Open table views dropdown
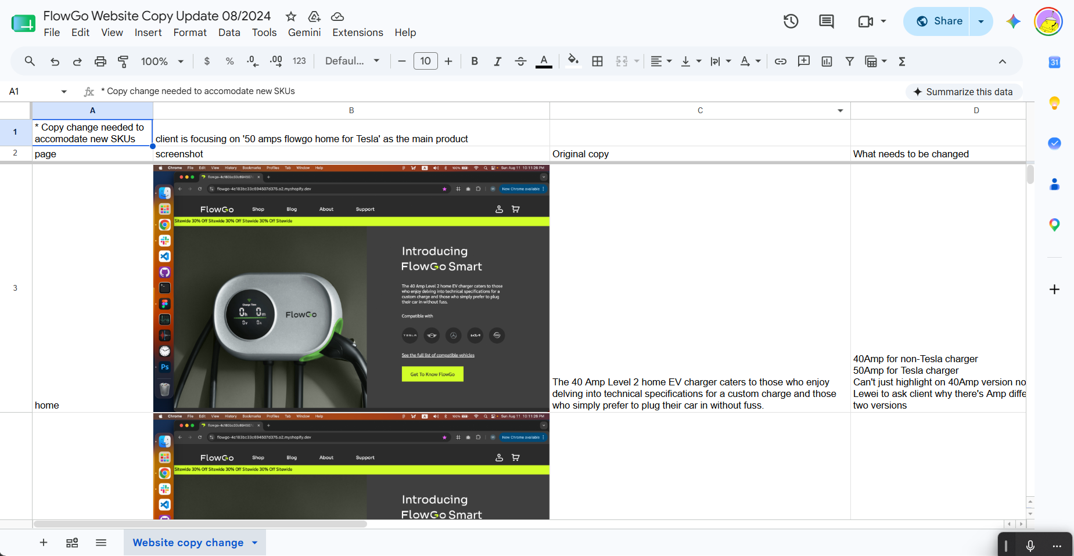This screenshot has width=1074, height=556. coord(876,61)
